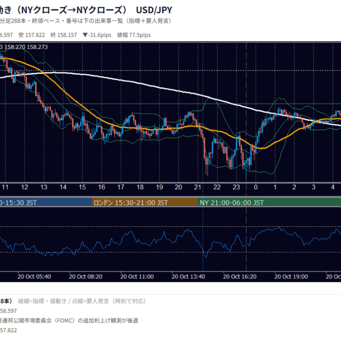Viewport: 341px width, 341px height.
Task: Click hour label 14 on chart axis
Action: (63, 187)
